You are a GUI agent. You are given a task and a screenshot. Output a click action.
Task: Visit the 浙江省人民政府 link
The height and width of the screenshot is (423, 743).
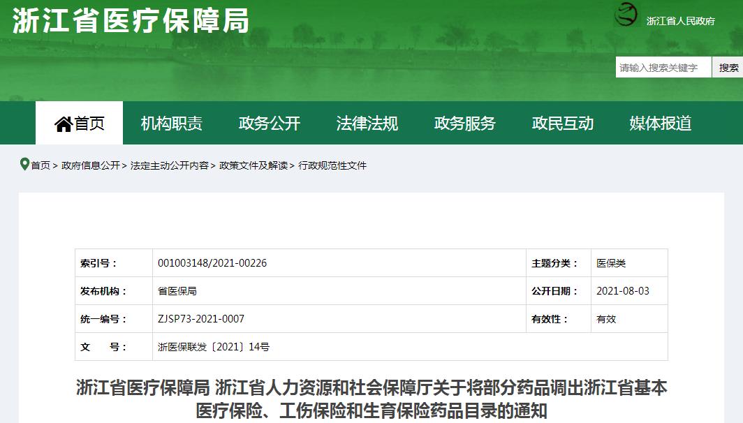[x=679, y=21]
